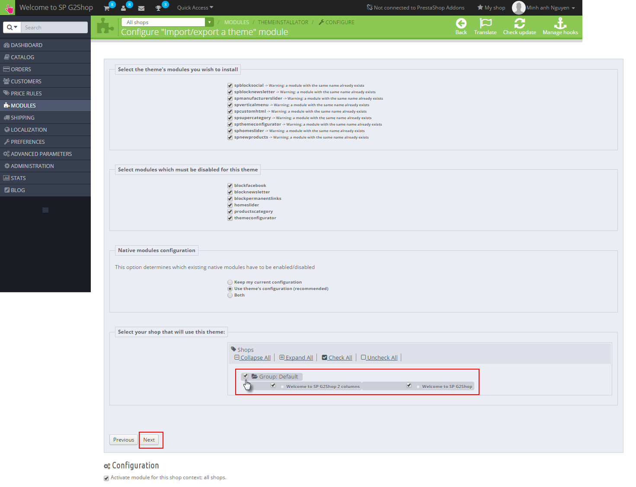
Task: Click the Next button
Action: click(x=149, y=440)
